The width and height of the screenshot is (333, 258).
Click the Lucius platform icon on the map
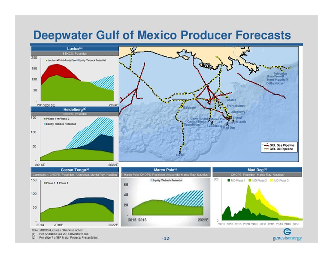(180, 152)
